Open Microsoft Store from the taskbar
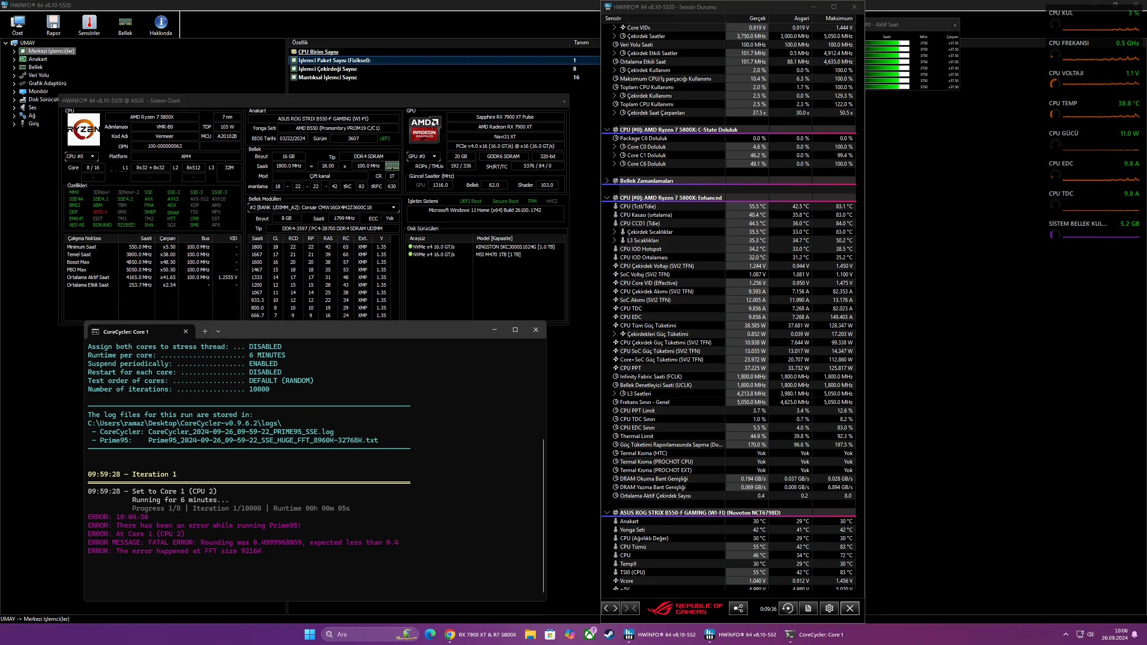Viewport: 1147px width, 645px height. coord(550,634)
